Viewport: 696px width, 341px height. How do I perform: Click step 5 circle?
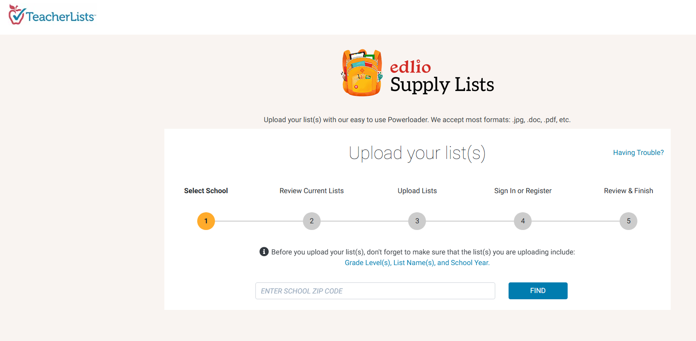[x=628, y=221]
